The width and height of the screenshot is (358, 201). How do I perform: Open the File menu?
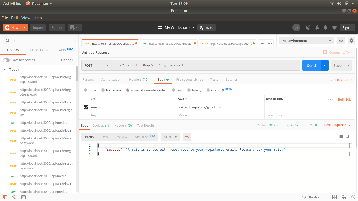tap(5, 18)
